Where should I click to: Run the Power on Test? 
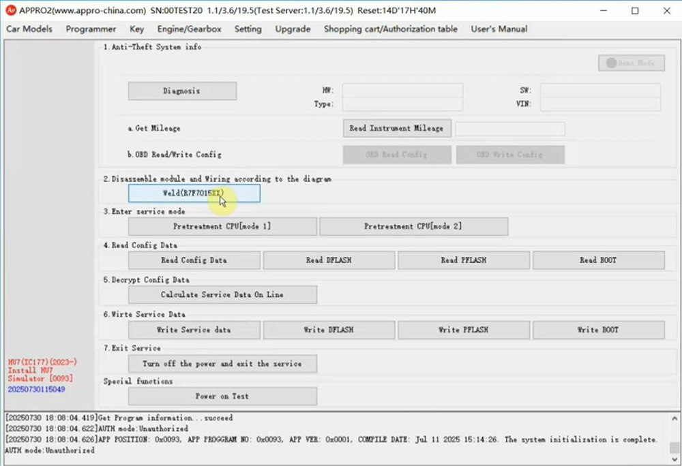pos(222,397)
